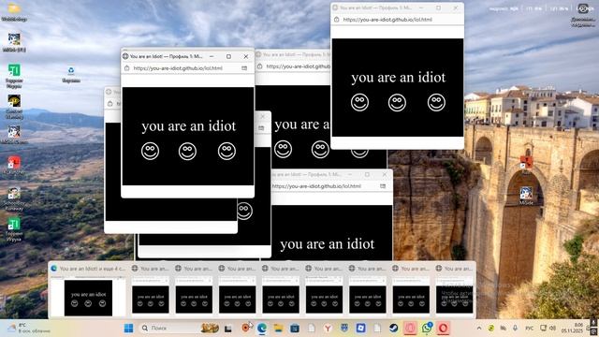
Task: Open the Schoolboy Runaway desktop shortcut
Action: [x=14, y=198]
